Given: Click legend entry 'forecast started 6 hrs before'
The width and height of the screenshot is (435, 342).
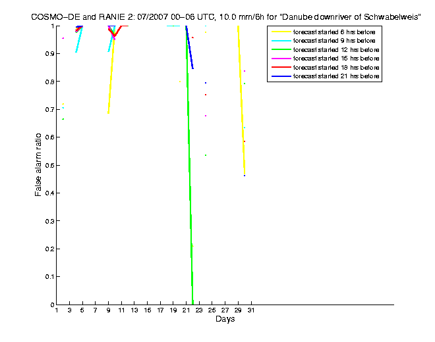Looking at the screenshot, I should [334, 32].
